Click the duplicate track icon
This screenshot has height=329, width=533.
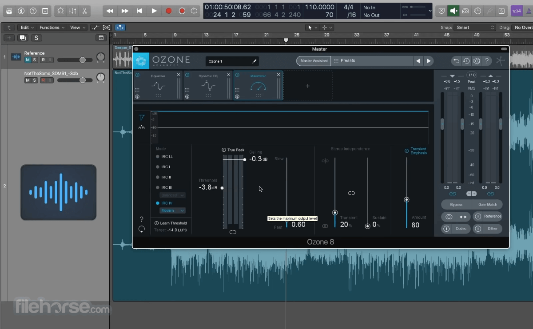[23, 38]
